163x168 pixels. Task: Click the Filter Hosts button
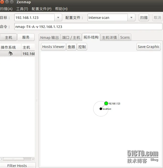click(17, 165)
